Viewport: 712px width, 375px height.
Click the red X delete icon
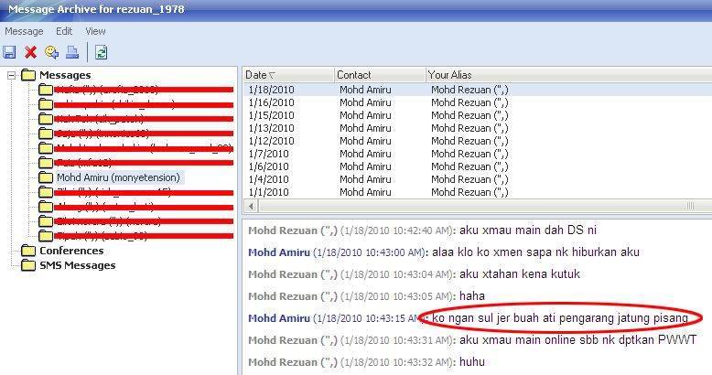pos(31,52)
